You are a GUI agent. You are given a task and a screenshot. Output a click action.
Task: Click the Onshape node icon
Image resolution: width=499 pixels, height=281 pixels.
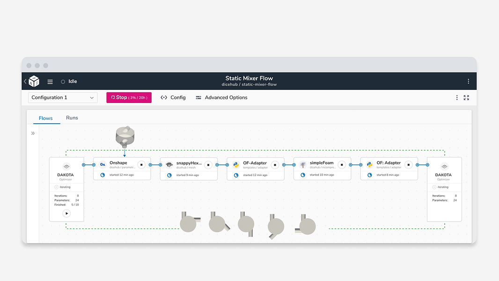click(x=103, y=164)
